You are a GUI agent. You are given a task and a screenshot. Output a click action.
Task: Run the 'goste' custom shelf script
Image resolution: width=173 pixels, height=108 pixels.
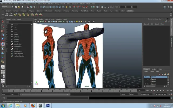11,14
